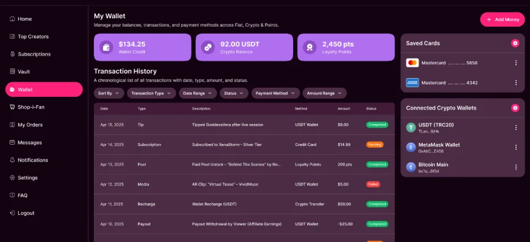Click the Home icon in sidebar
The width and height of the screenshot is (530, 242).
(x=12, y=19)
